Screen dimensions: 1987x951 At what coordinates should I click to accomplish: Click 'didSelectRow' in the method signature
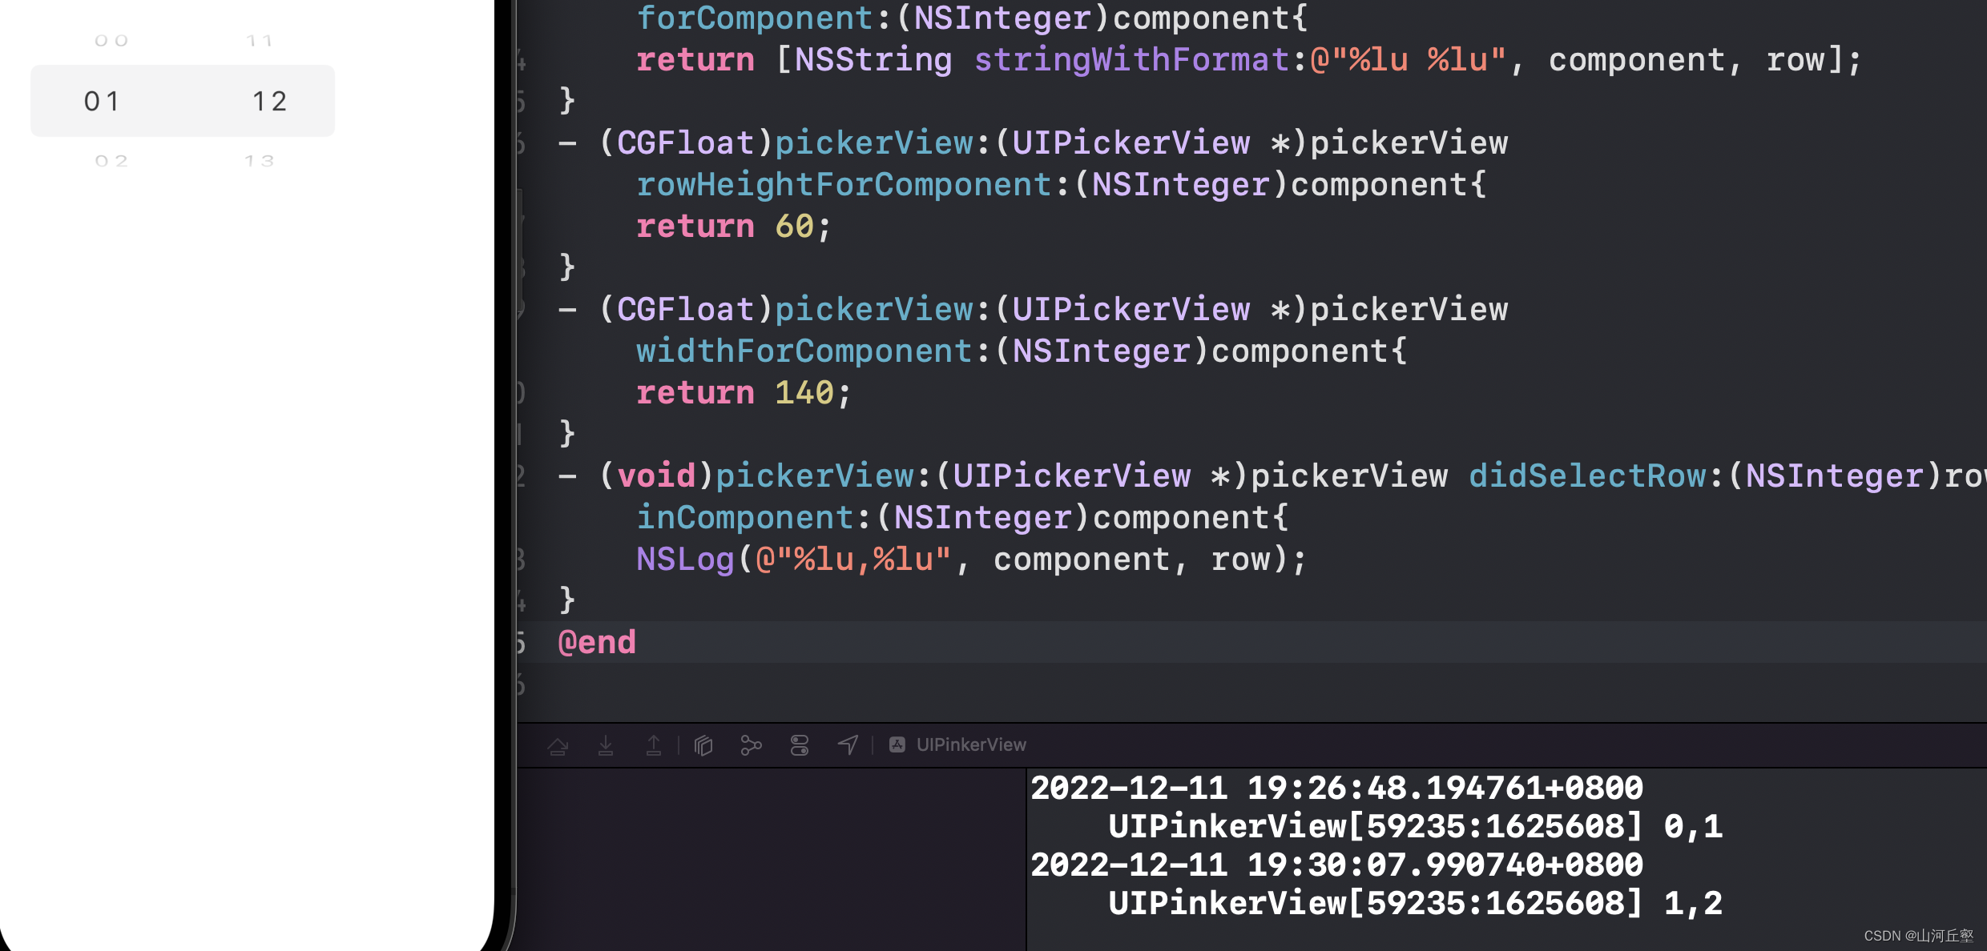pos(1587,476)
